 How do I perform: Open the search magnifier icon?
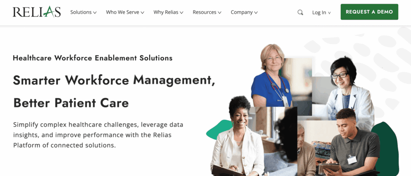[300, 12]
